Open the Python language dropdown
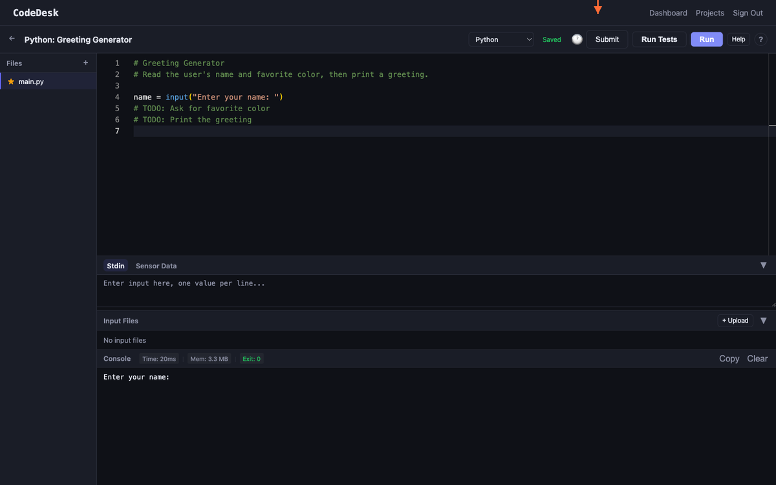Viewport: 776px width, 485px height. 501,39
